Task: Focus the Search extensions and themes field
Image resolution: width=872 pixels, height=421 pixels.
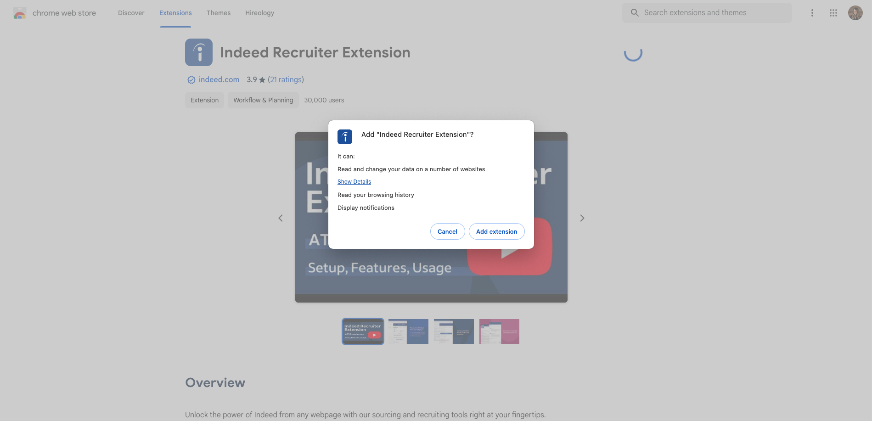Action: pos(707,13)
